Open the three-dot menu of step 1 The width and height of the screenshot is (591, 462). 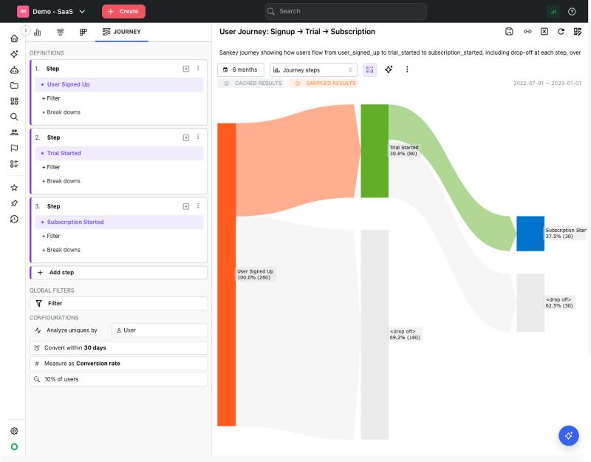tap(198, 68)
